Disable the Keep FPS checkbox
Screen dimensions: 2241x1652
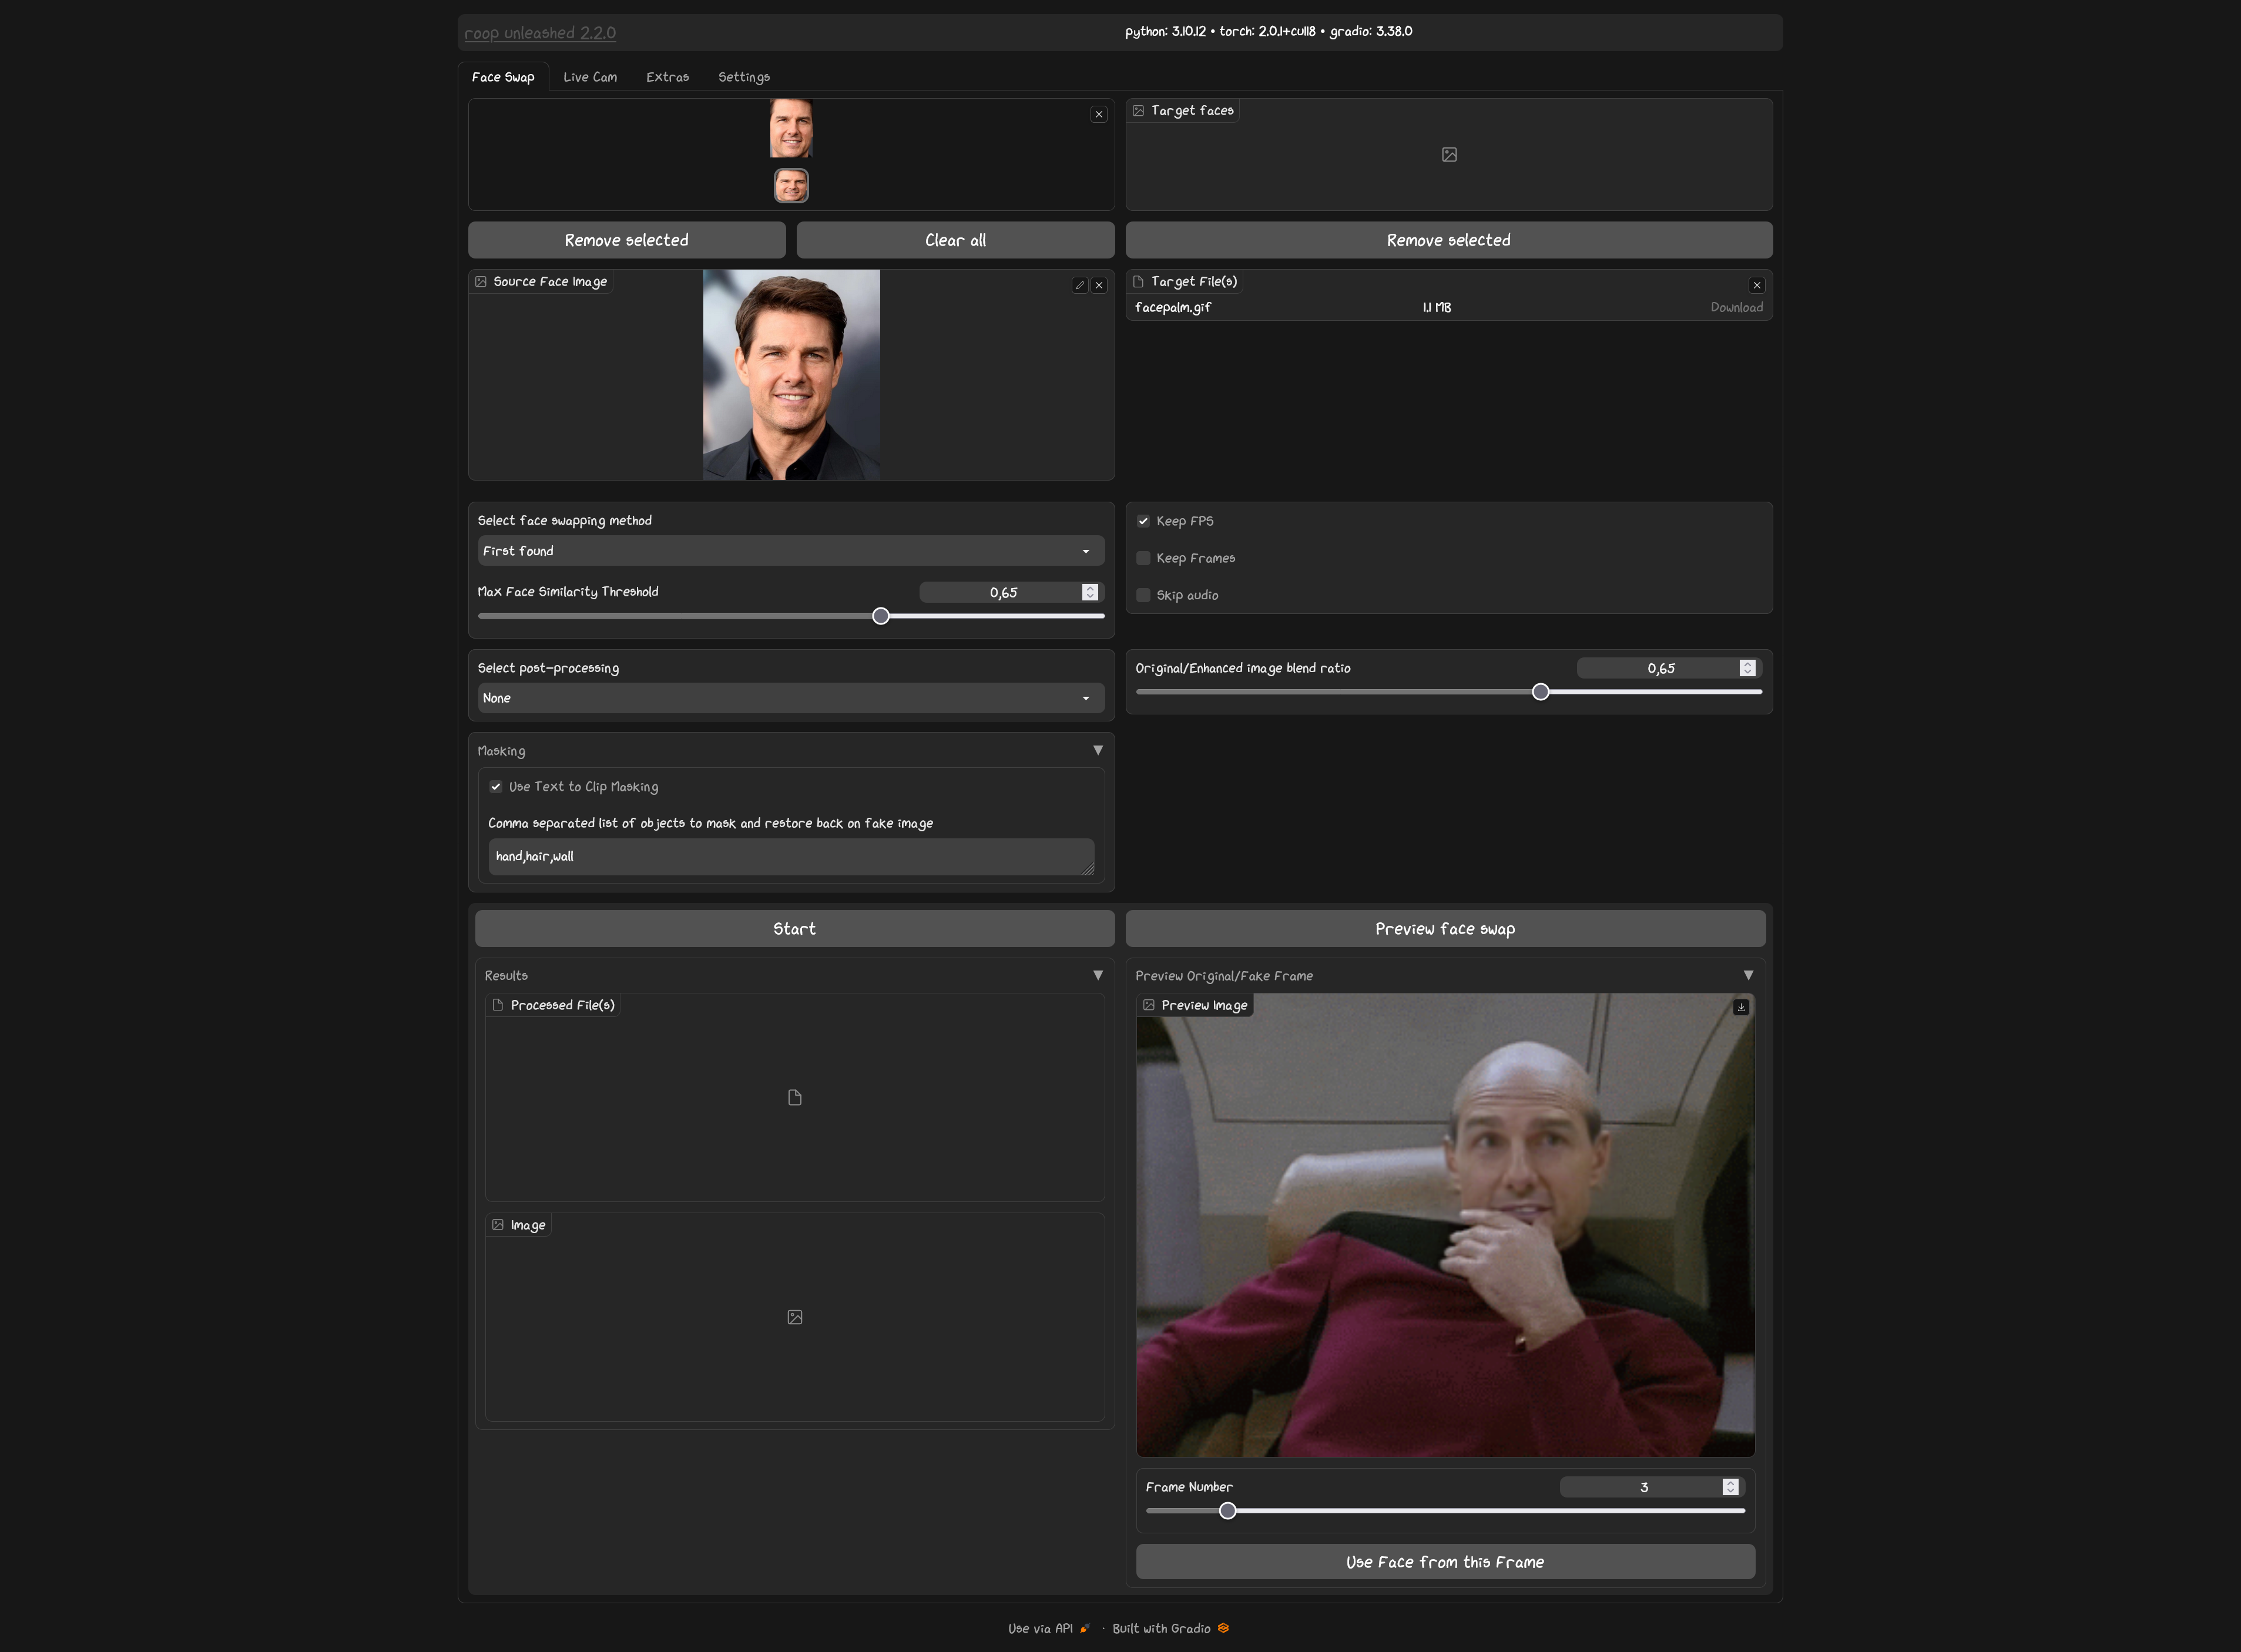1143,520
